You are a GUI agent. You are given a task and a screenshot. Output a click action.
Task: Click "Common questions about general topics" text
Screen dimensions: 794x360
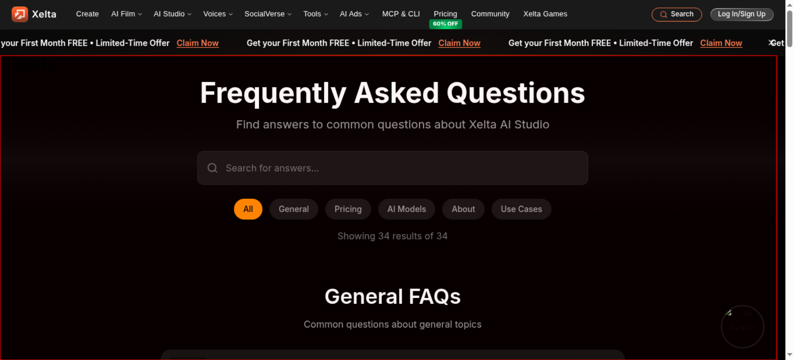click(393, 324)
